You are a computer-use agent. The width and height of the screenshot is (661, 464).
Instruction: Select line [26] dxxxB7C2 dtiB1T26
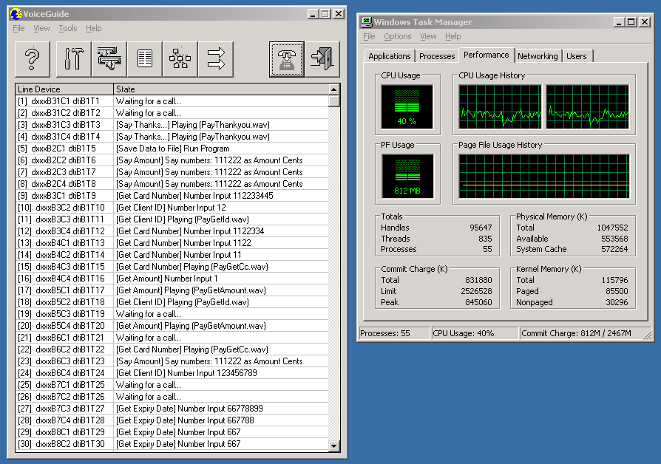pos(172,397)
